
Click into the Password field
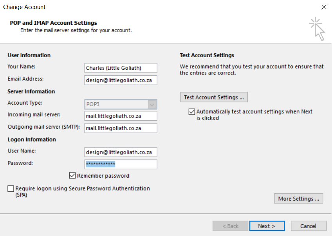point(121,164)
